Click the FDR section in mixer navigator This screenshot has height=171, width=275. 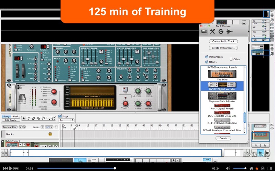(x=261, y=40)
